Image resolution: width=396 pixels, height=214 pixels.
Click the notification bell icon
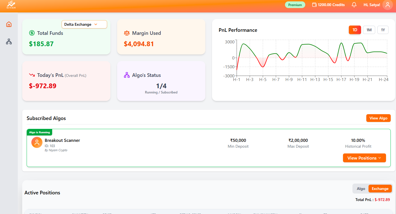(354, 5)
